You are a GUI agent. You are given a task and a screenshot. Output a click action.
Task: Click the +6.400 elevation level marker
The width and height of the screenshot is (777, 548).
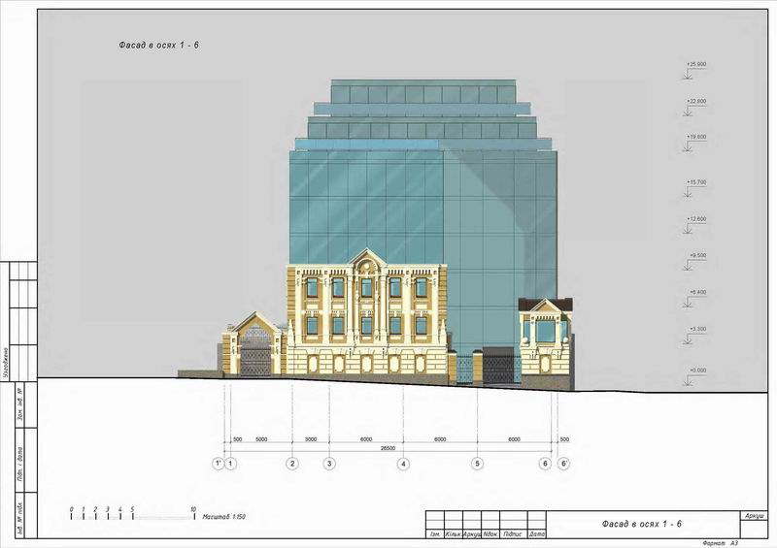coord(695,292)
